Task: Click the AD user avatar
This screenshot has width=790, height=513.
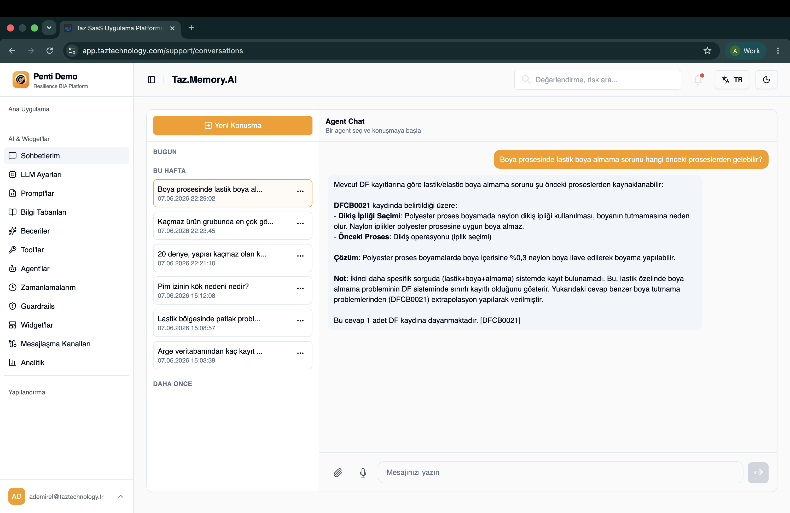Action: [17, 496]
